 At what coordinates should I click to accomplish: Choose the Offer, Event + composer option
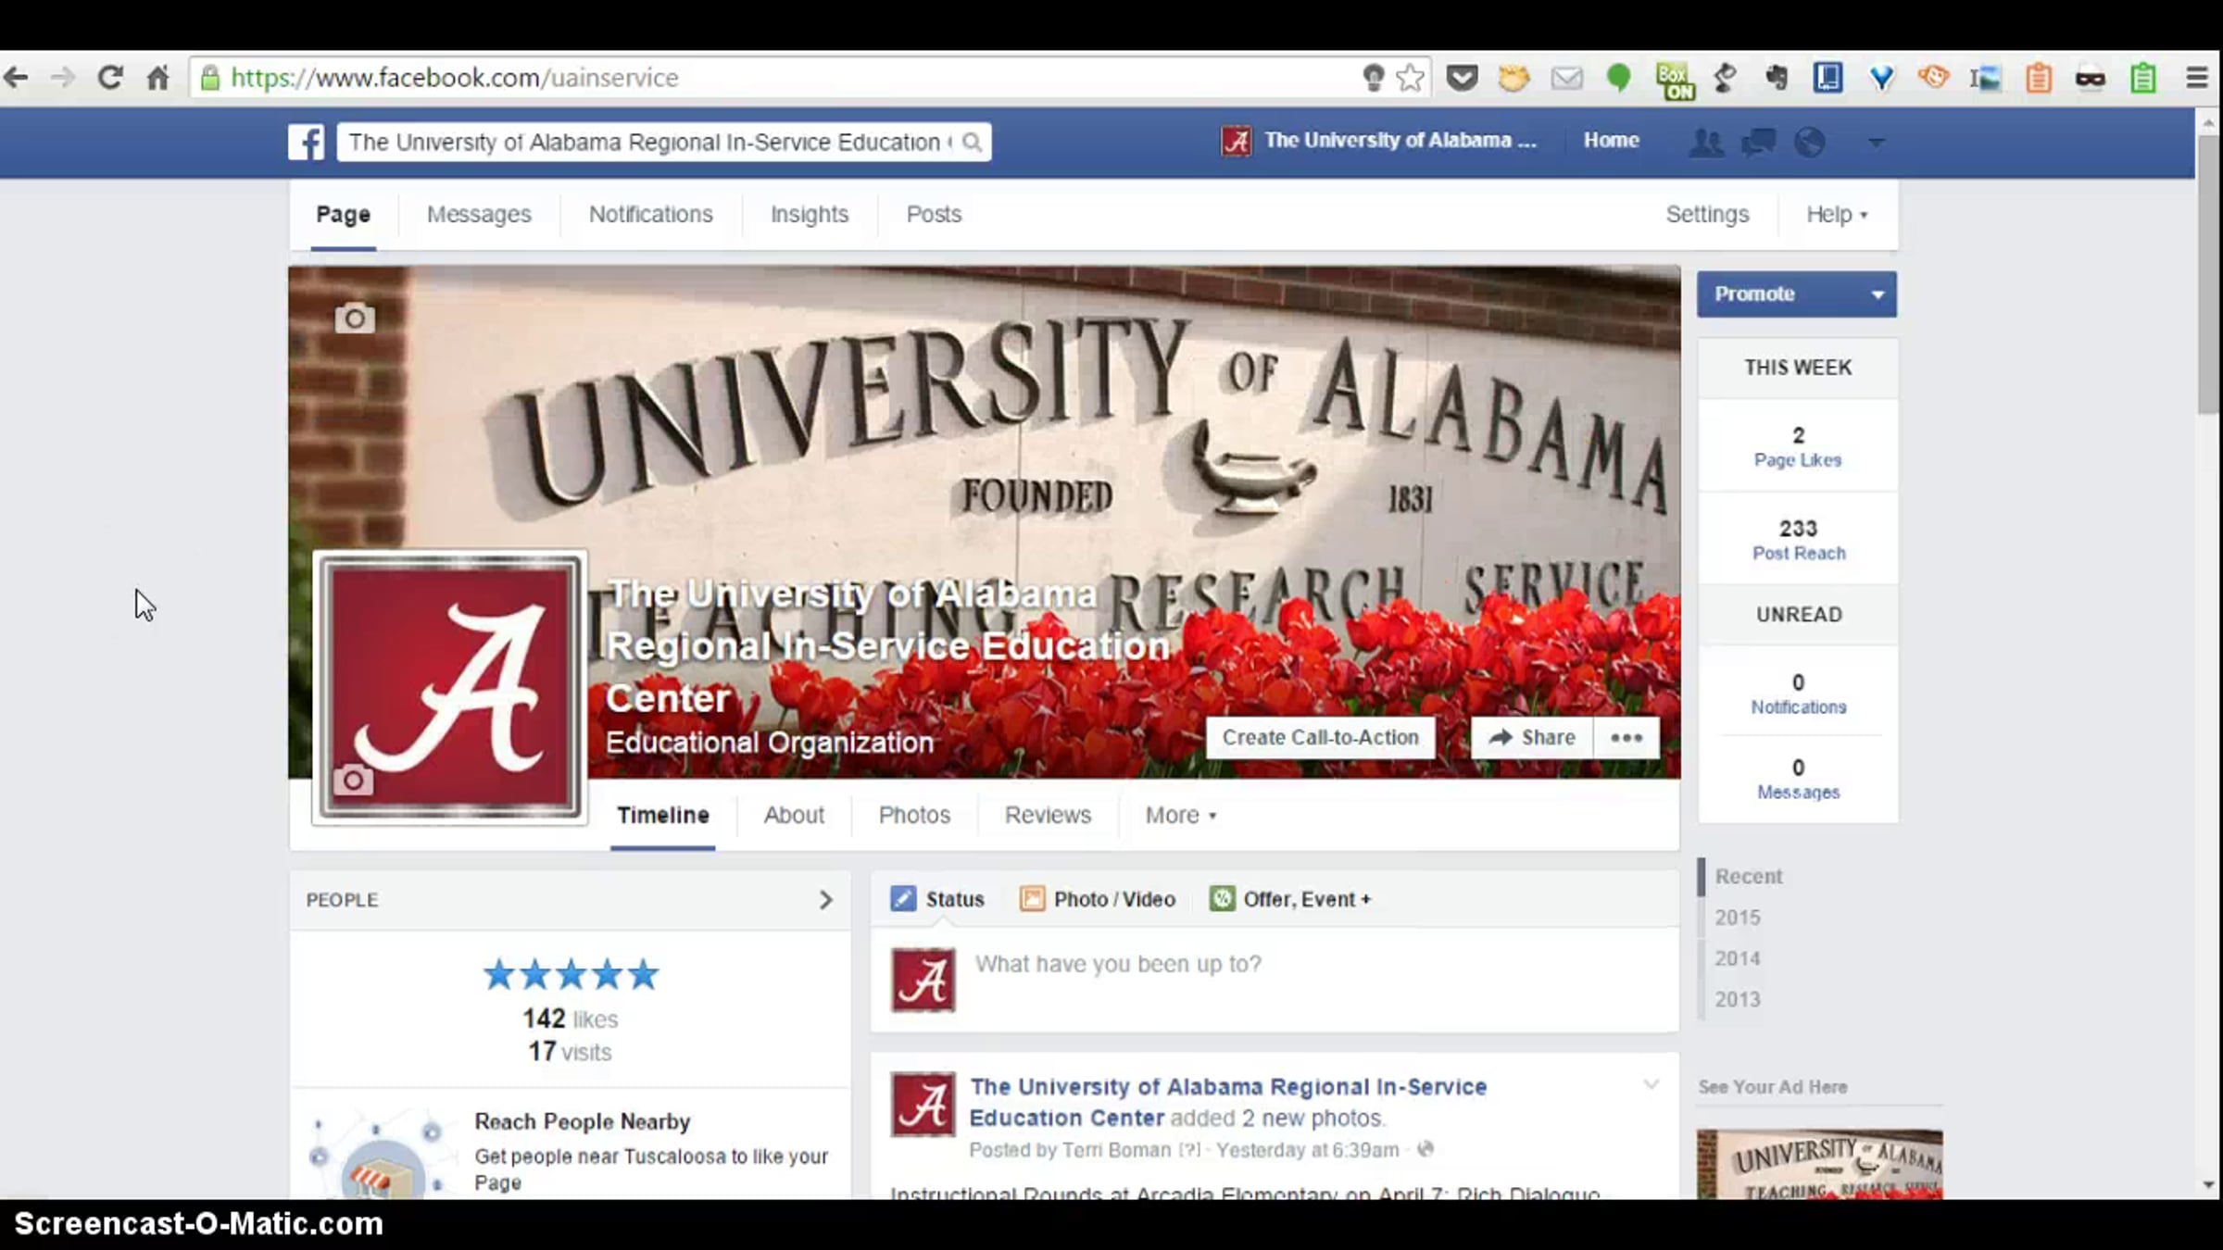coord(1290,899)
